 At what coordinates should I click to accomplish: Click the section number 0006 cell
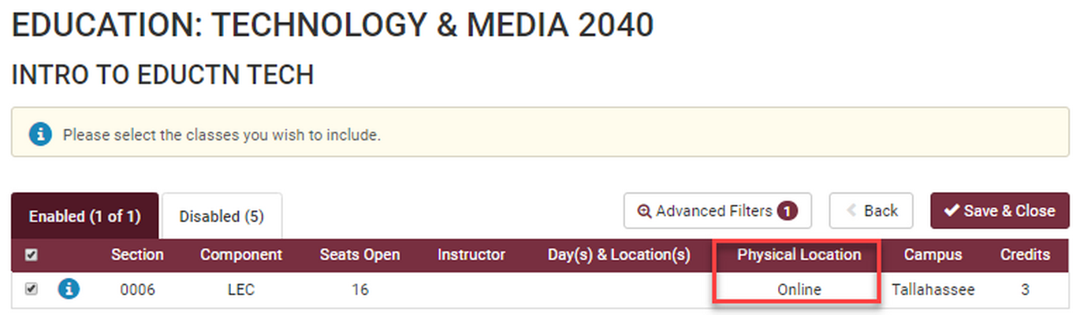coord(137,290)
